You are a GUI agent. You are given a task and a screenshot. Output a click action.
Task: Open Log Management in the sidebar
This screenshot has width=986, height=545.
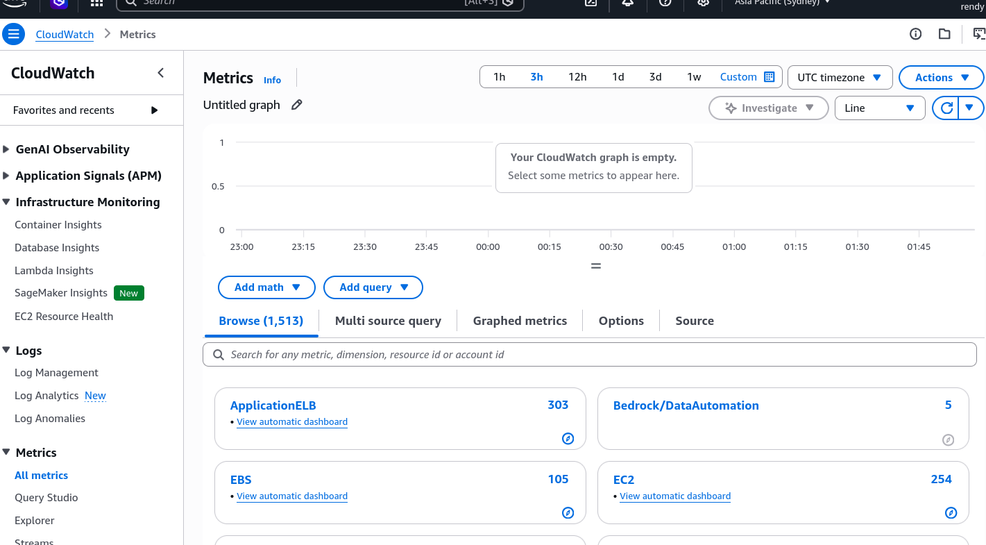click(56, 373)
